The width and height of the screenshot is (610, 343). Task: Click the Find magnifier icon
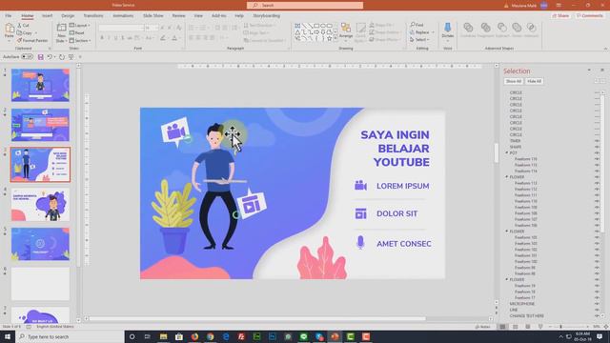pos(413,25)
